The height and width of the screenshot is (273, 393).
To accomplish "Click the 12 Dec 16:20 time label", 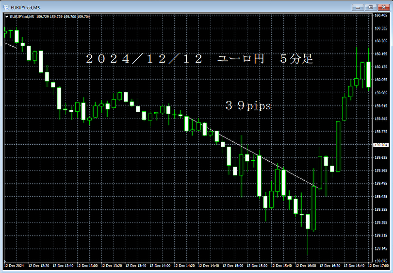I will pyautogui.click(x=330, y=266).
